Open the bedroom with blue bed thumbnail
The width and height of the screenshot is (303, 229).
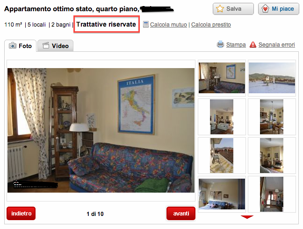click(222, 194)
